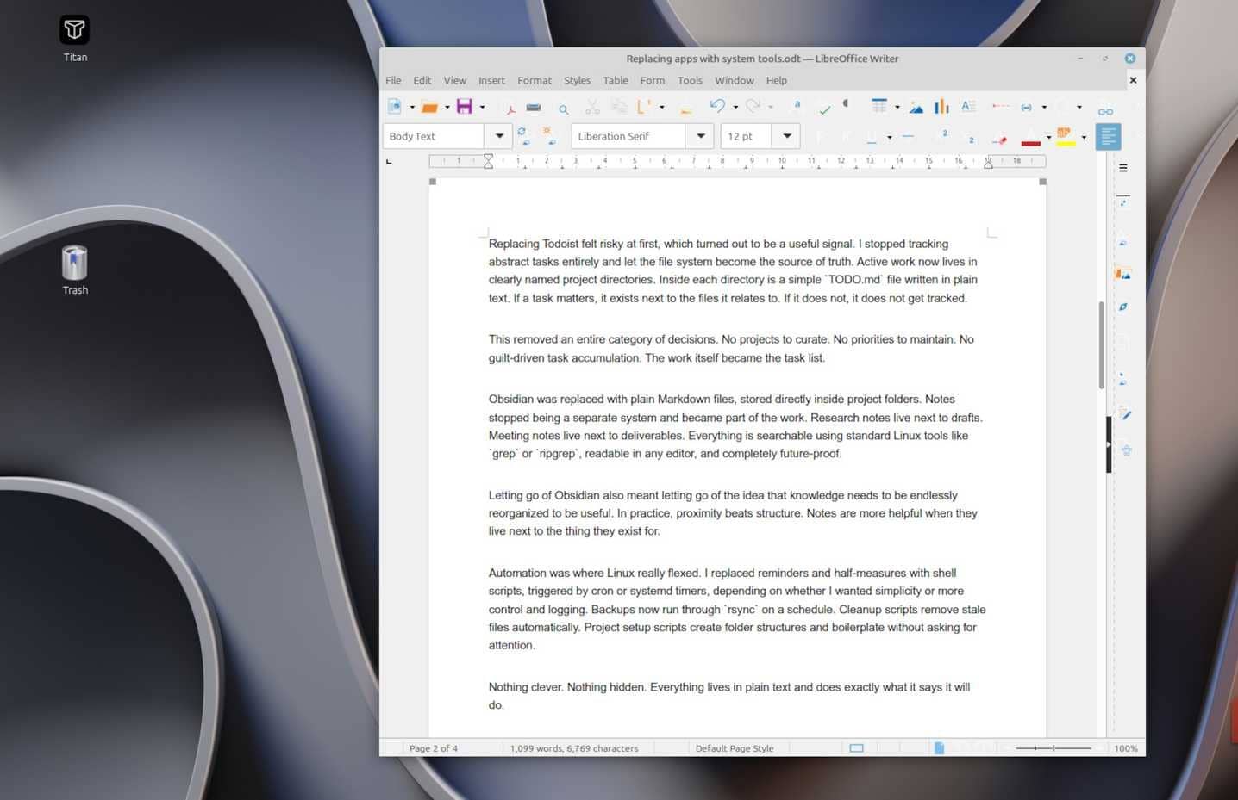Expand the Undo history dropdown arrow
Viewport: 1238px width, 800px height.
coord(735,108)
